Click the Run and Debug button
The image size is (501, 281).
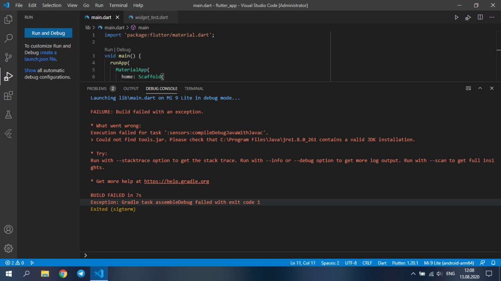[48, 33]
